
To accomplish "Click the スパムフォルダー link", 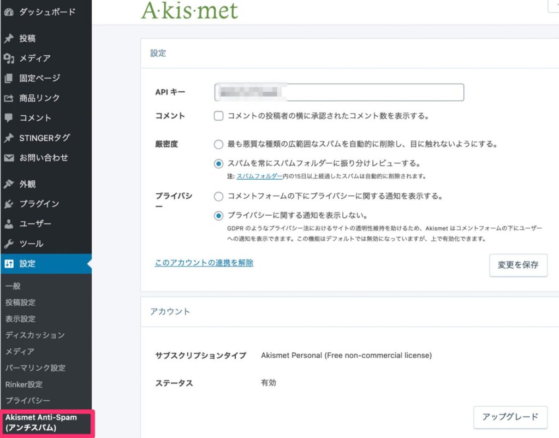I will tap(259, 176).
